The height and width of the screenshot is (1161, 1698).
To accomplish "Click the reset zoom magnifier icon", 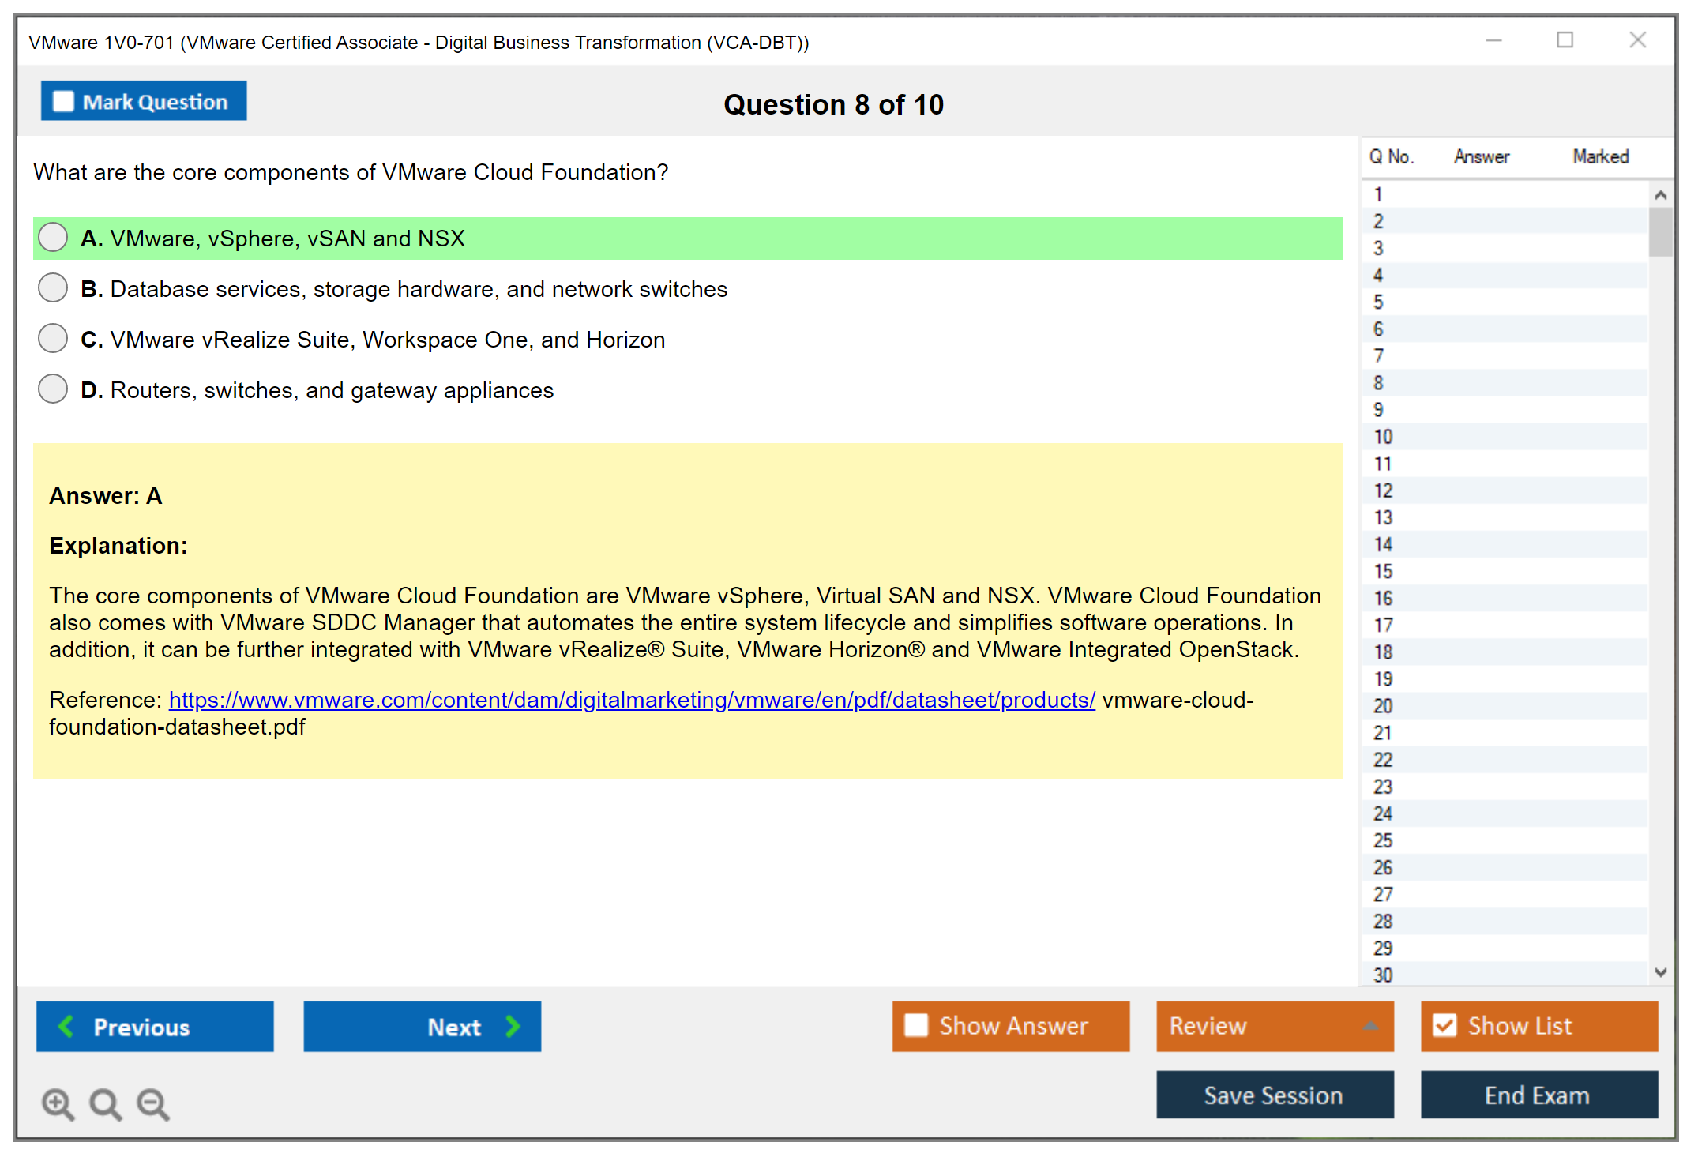I will pyautogui.click(x=105, y=1103).
